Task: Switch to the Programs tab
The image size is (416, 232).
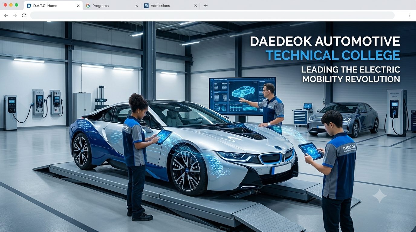Action: [x=112, y=6]
